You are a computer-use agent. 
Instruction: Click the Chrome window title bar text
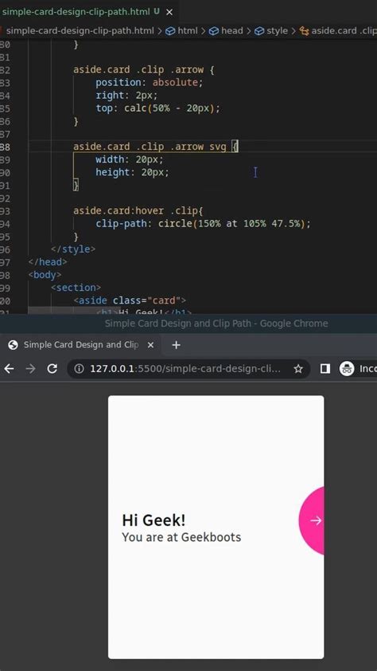[x=216, y=324]
